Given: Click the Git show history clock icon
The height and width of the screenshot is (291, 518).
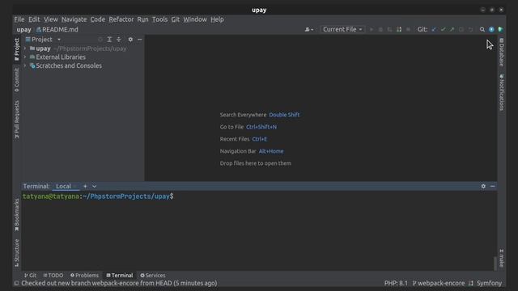Looking at the screenshot, I should [x=461, y=29].
